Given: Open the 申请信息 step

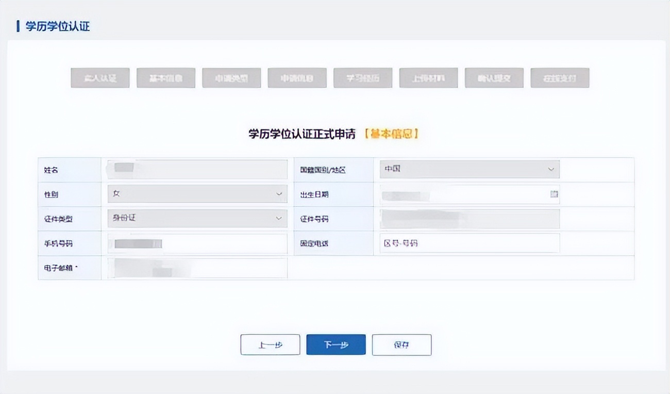Looking at the screenshot, I should tap(297, 78).
